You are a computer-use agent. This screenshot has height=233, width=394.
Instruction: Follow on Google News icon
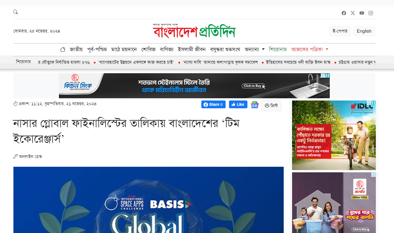click(x=255, y=105)
